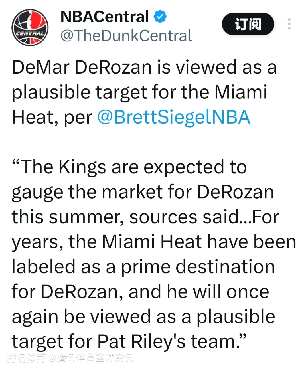The width and height of the screenshot is (308, 368).
Task: Click the "plausible target for the Miami" line
Action: point(139,92)
